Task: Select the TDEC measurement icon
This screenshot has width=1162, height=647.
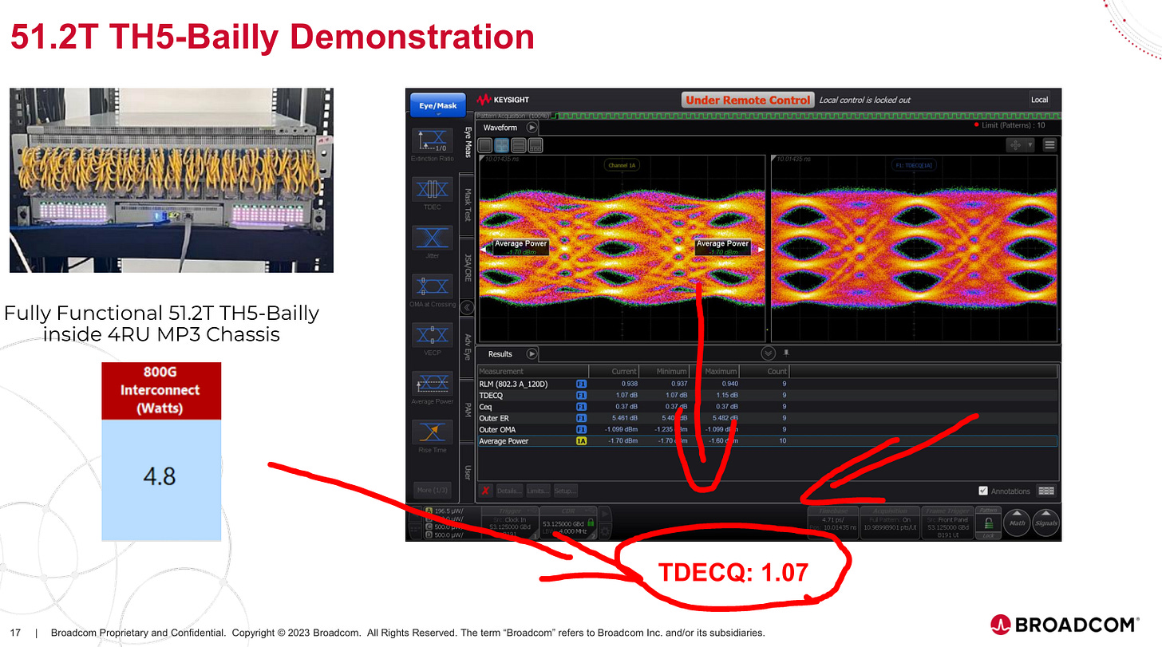Action: click(432, 190)
